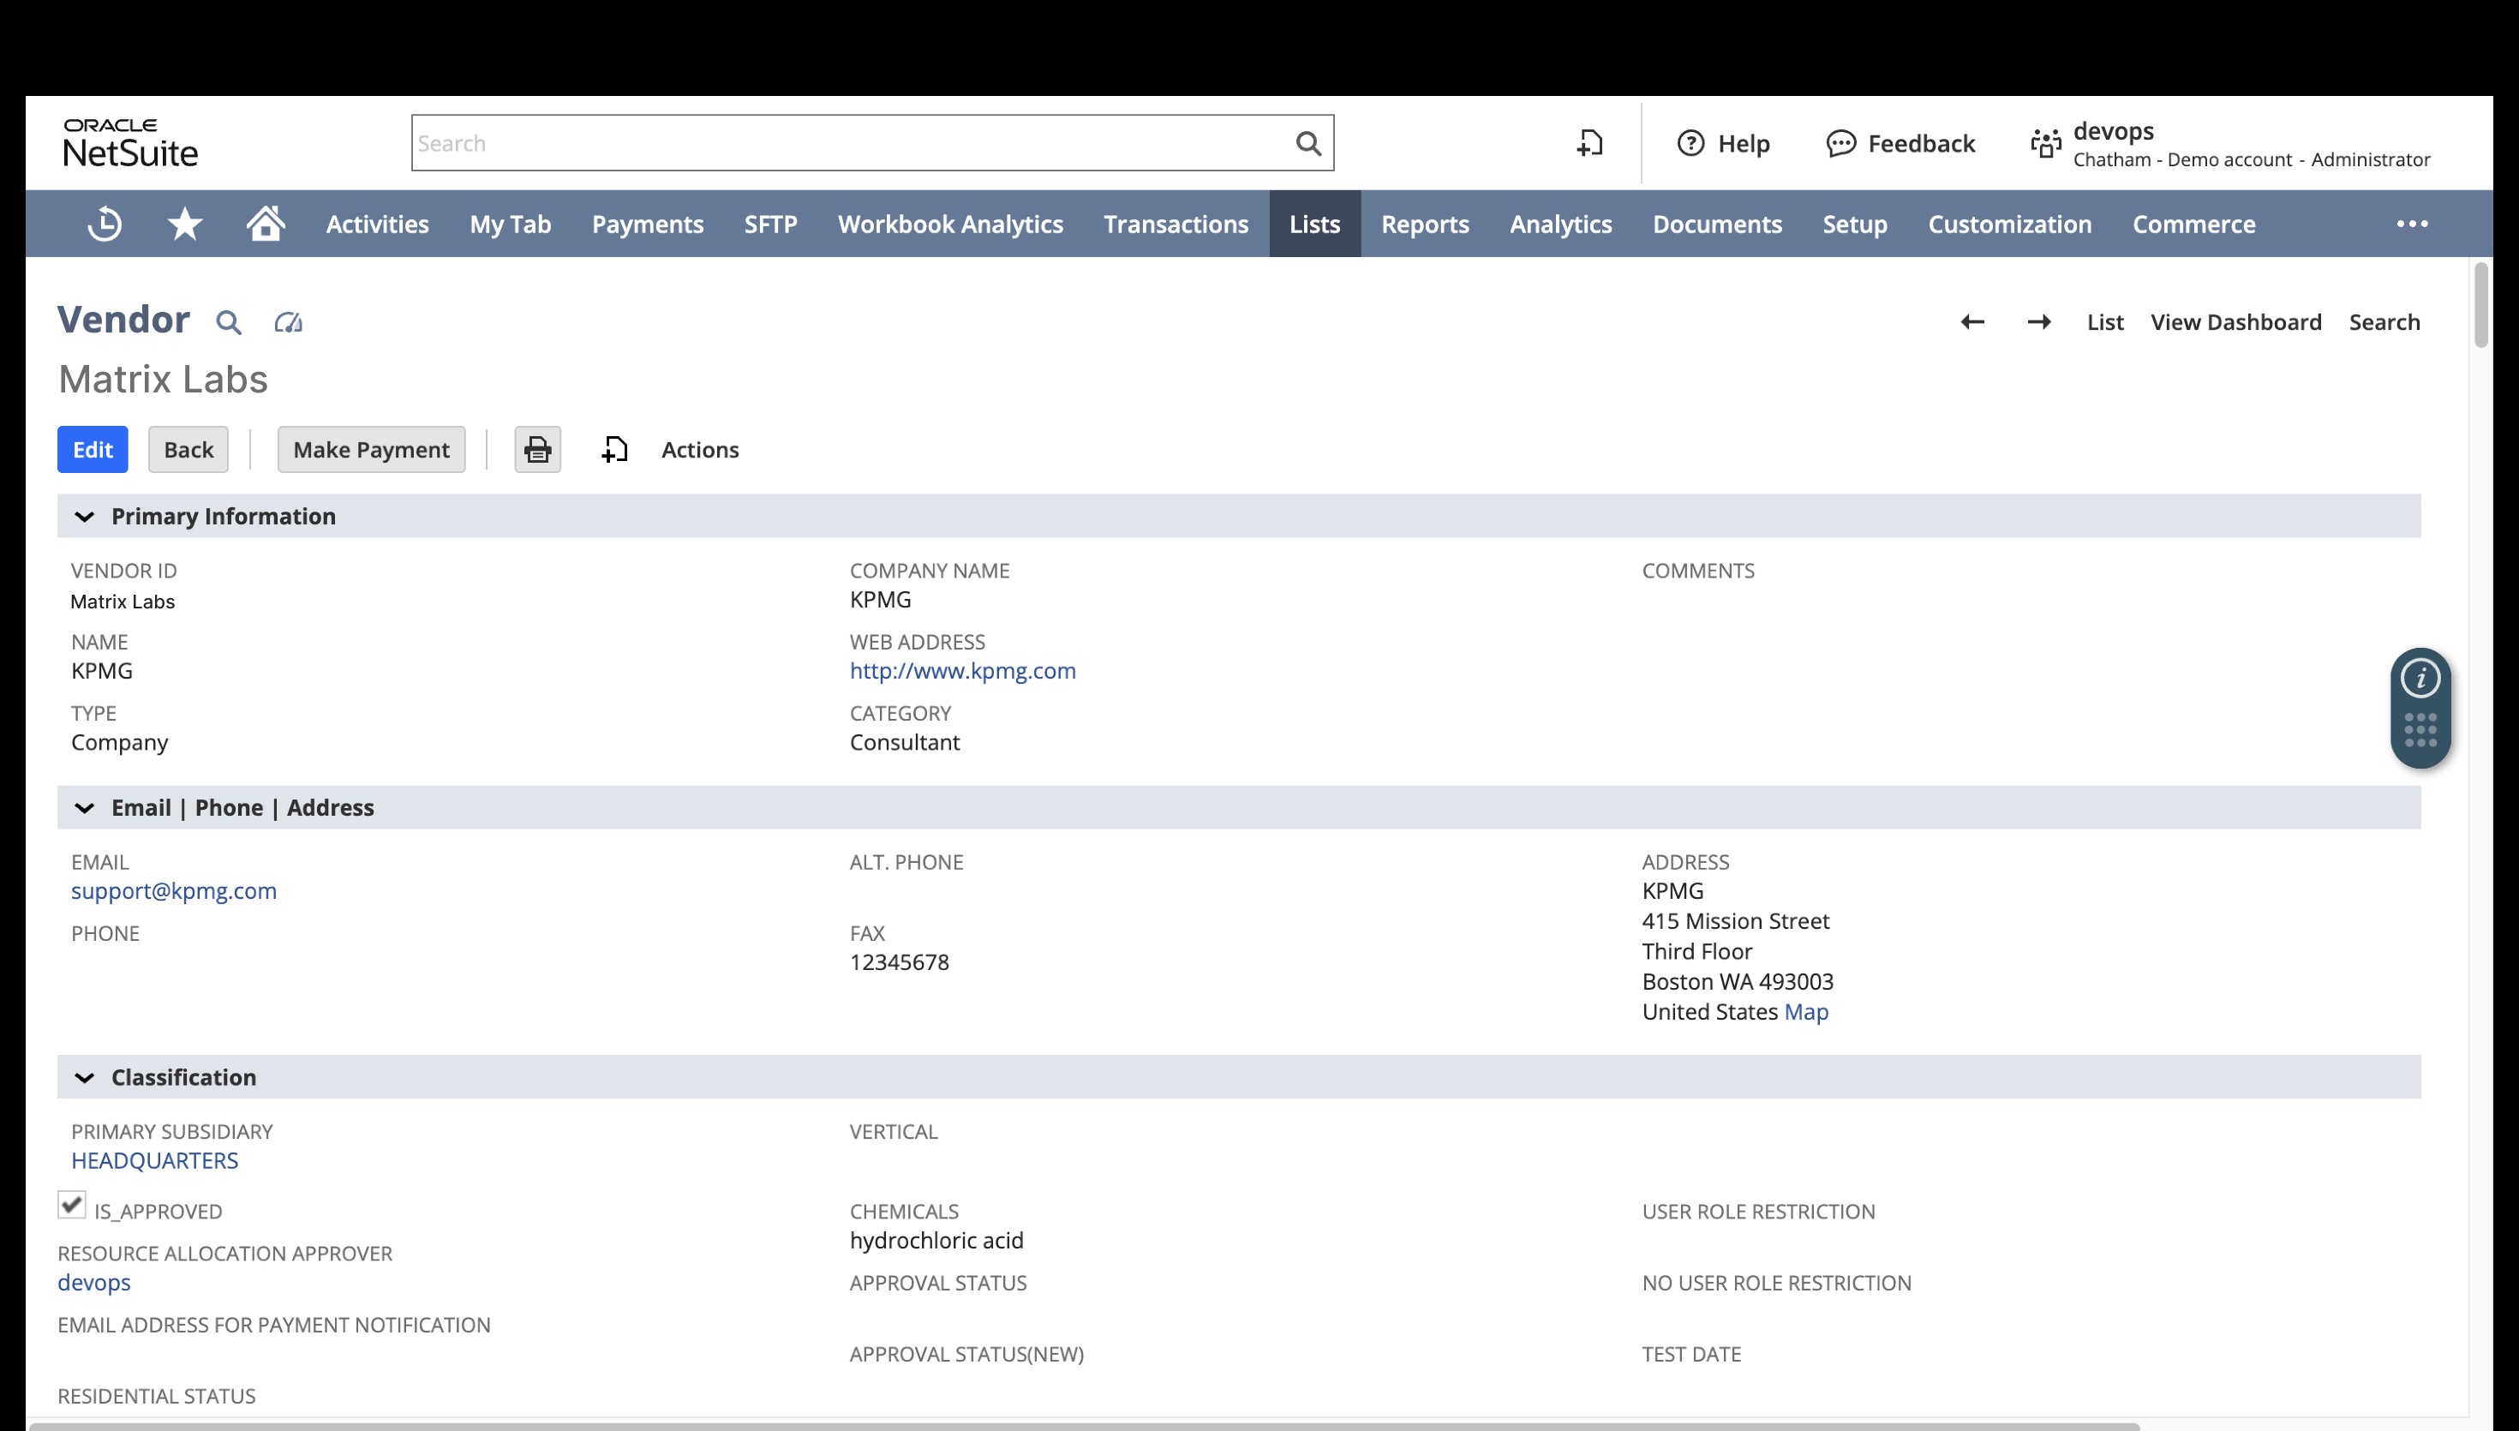
Task: Click the Matrix Labs vendor ID value
Action: click(123, 602)
